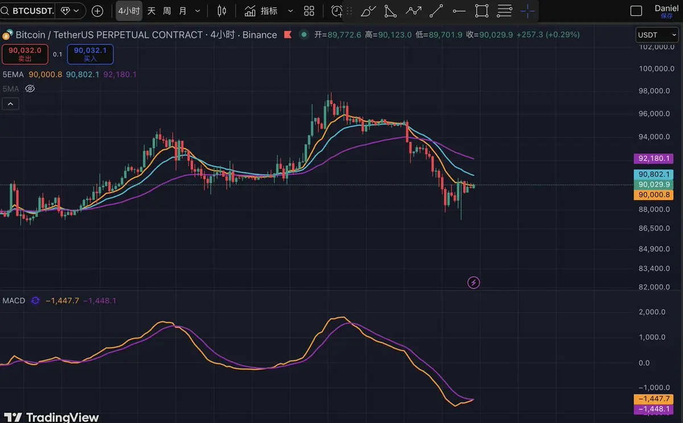Open the Daniel layout name menu

click(666, 8)
